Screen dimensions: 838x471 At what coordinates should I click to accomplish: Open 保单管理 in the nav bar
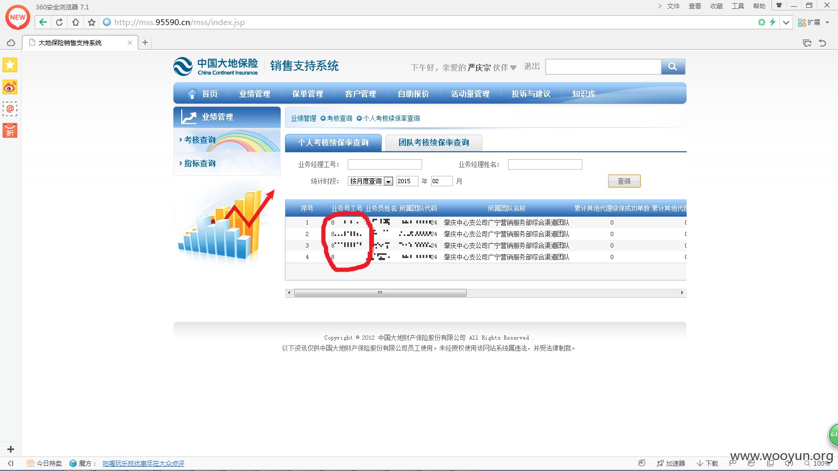coord(307,94)
